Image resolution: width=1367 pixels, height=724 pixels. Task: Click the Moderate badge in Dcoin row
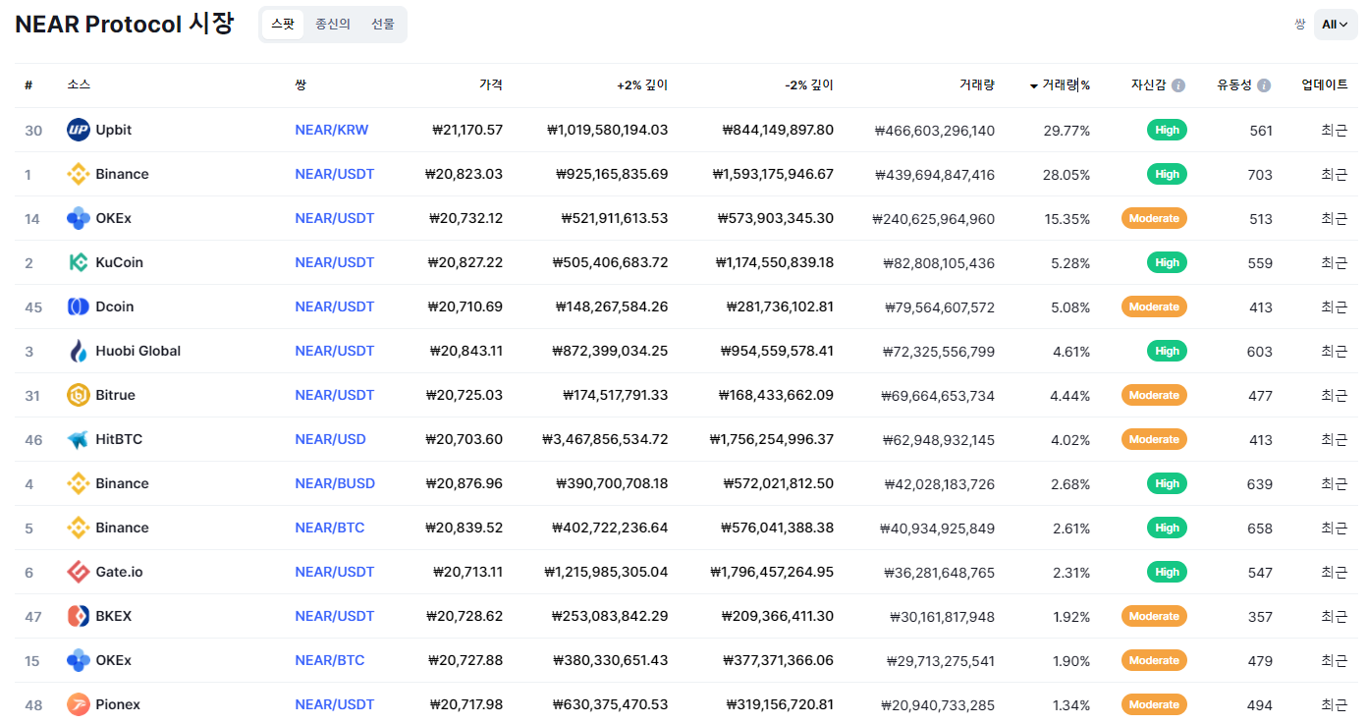[1154, 306]
